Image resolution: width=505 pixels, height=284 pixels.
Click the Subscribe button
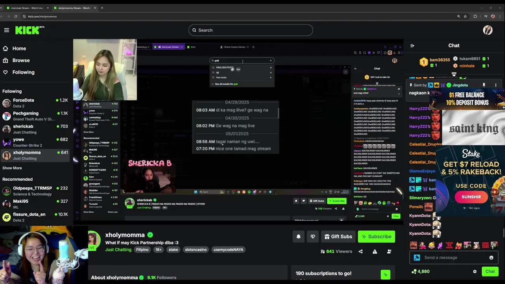(376, 237)
